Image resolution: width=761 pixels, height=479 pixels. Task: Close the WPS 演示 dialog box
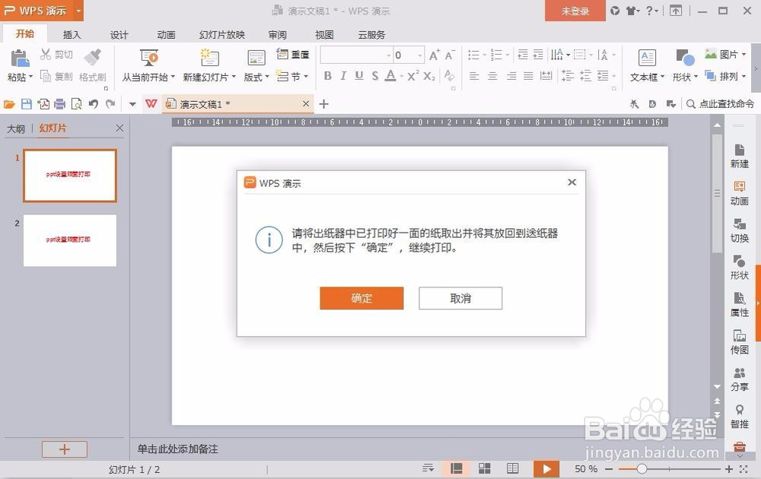[x=572, y=182]
